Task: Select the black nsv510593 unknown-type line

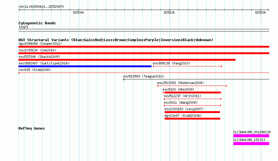Action: click(196, 79)
